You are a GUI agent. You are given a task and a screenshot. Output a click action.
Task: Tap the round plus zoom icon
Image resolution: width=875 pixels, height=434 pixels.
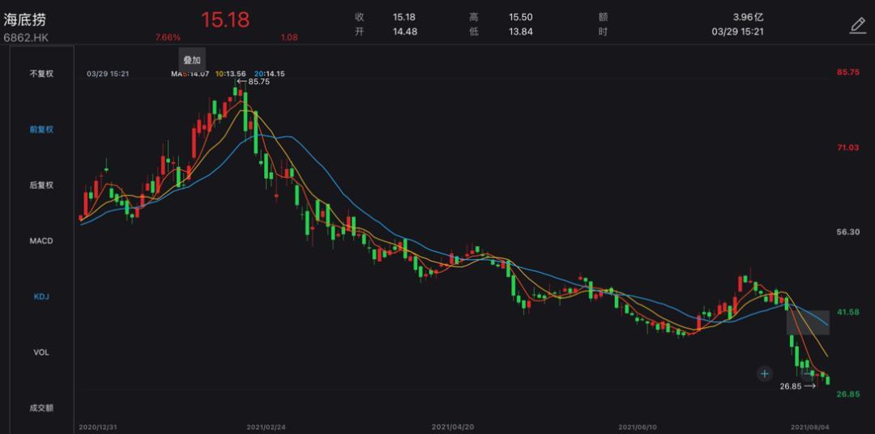(765, 373)
